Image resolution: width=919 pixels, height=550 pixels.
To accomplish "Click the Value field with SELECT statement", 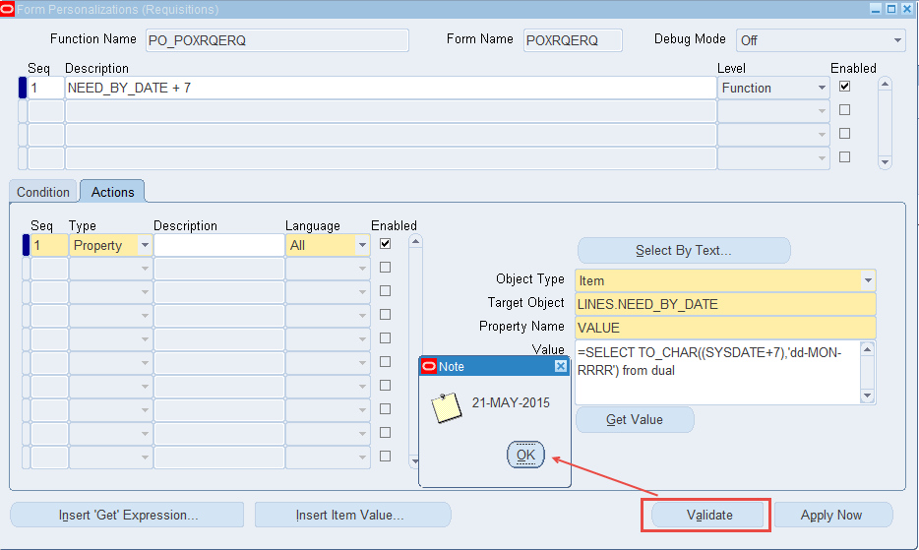I will tap(717, 372).
